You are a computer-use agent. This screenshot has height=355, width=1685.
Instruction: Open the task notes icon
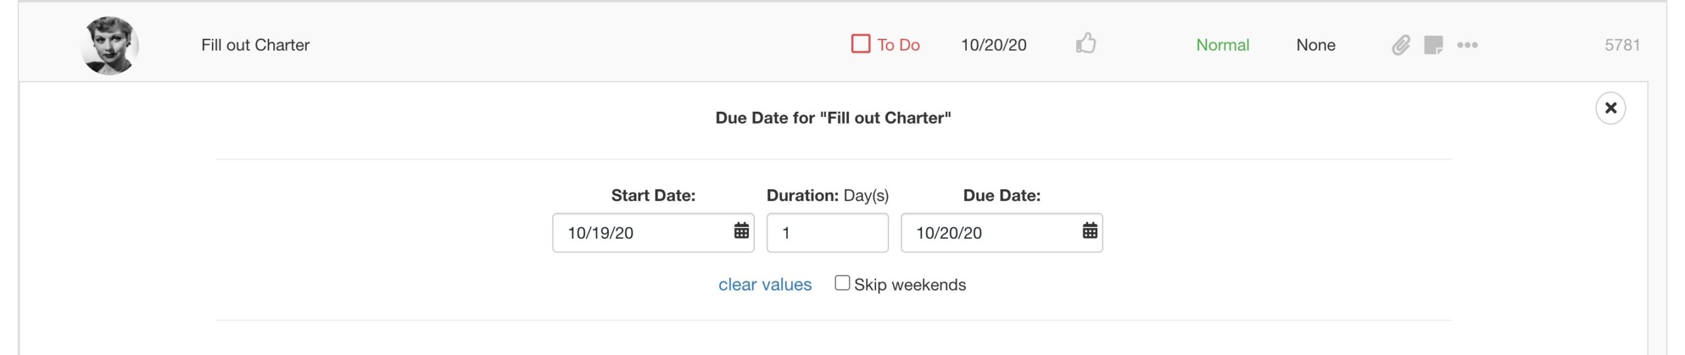coord(1433,45)
